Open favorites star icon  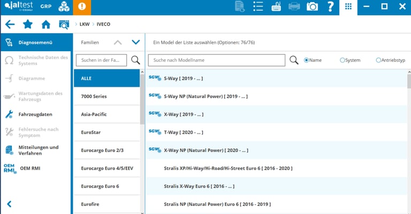tap(28, 25)
